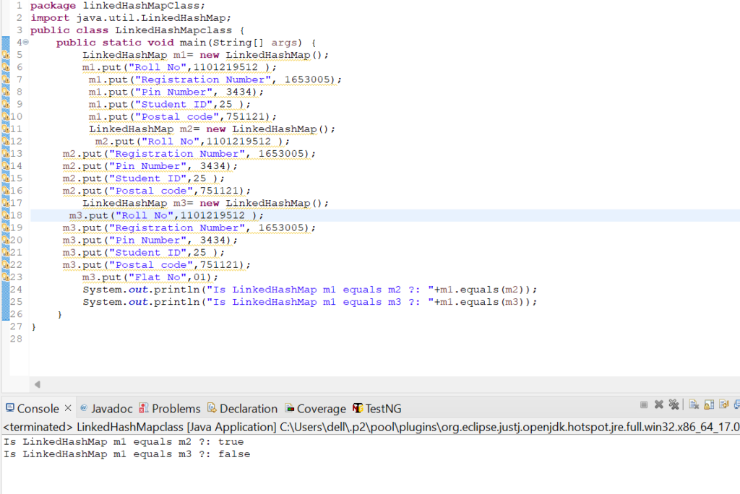Click "Pin Number" string on line 14

(x=147, y=165)
